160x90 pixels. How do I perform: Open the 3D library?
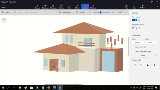pyautogui.click(x=93, y=6)
